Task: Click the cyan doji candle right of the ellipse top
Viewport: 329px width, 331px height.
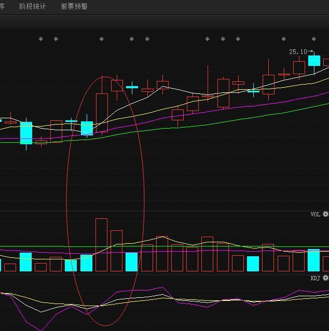Action: [132, 87]
